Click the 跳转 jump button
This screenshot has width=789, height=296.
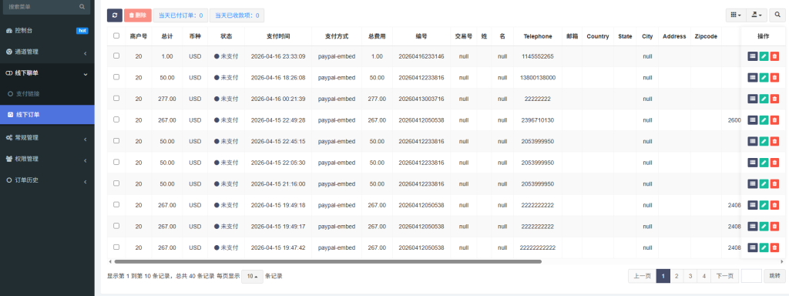774,276
